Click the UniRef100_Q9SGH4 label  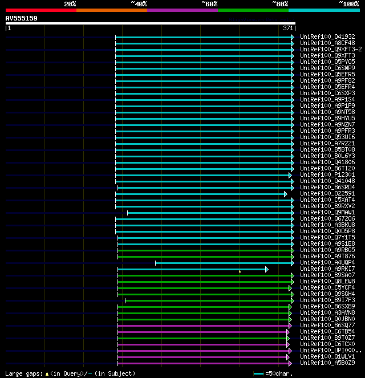[327, 294]
